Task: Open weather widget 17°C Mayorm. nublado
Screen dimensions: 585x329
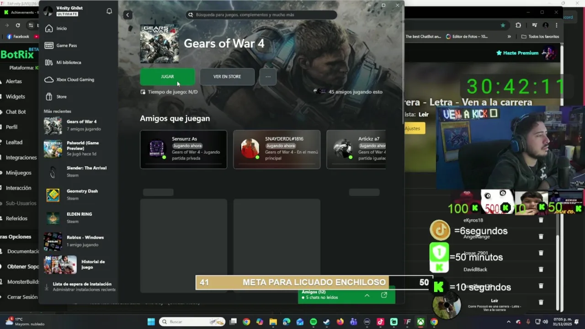Action: (25, 322)
